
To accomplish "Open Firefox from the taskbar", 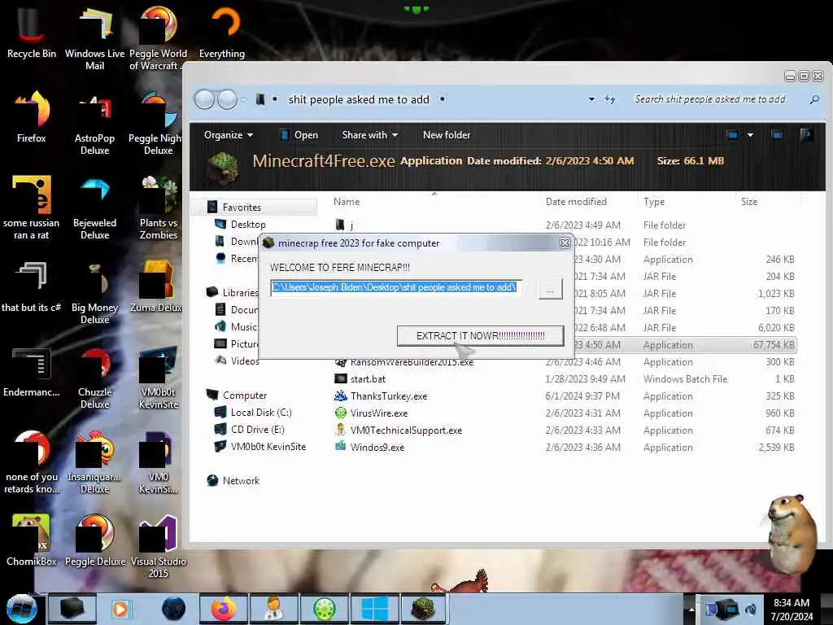I will pos(224,609).
